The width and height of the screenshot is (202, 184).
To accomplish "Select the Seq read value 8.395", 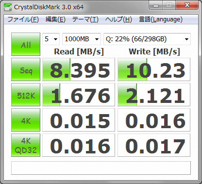I will (x=79, y=69).
